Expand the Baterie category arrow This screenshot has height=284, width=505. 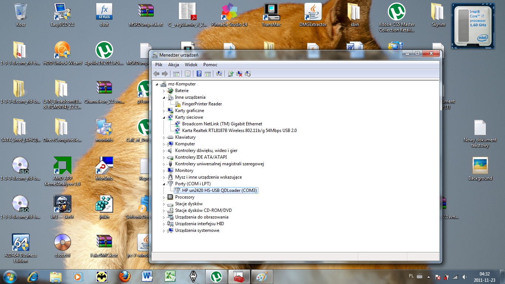pyautogui.click(x=164, y=91)
